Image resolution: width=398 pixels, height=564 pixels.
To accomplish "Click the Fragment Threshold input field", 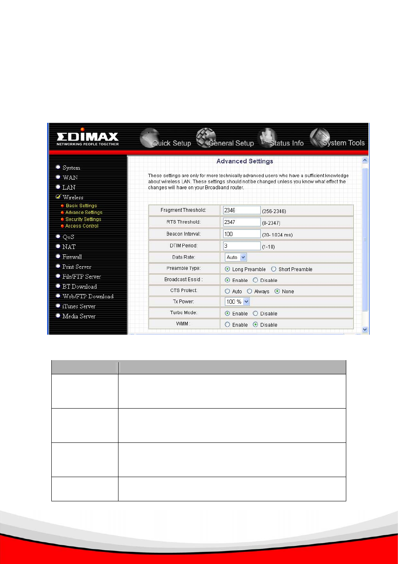I will [242, 210].
